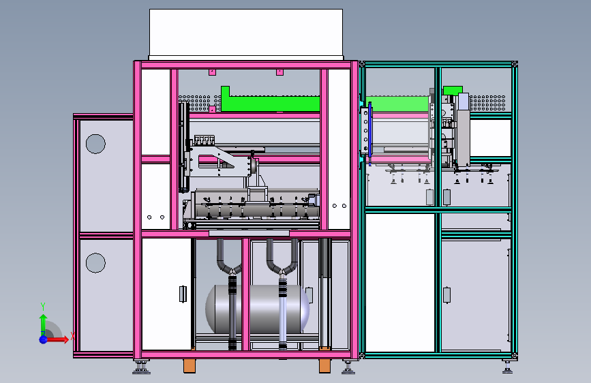Select the silver air tank cylinder
The width and height of the screenshot is (591, 383).
pos(258,309)
